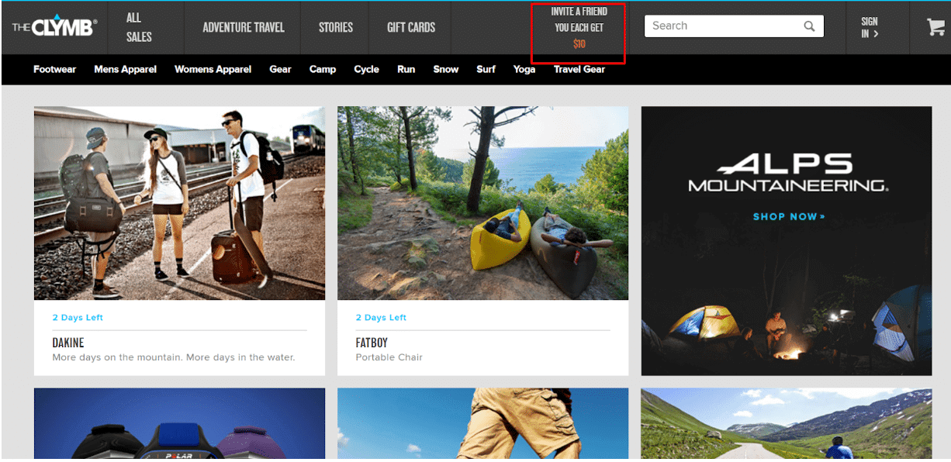
Task: Open the Travel Gear category
Action: [x=579, y=69]
